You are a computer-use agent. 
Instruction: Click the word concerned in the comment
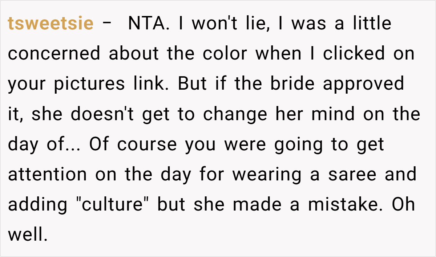coord(54,54)
